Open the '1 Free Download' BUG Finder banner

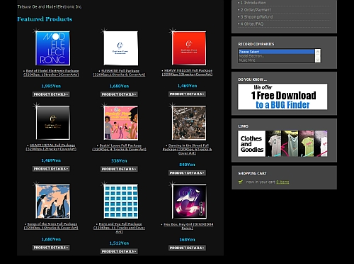(282, 97)
